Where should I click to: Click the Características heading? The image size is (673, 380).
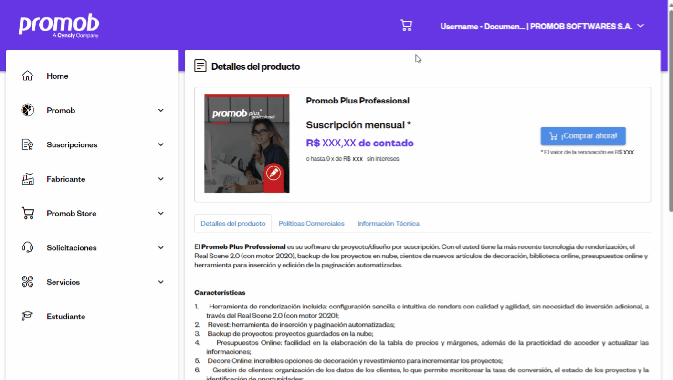[220, 292]
